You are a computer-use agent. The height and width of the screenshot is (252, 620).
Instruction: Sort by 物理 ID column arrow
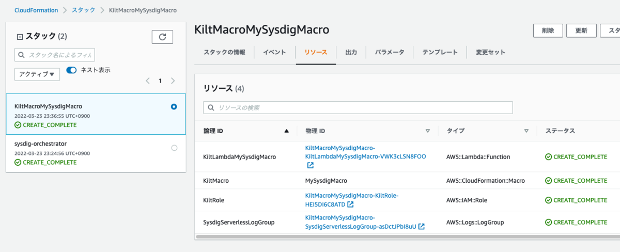coord(427,131)
